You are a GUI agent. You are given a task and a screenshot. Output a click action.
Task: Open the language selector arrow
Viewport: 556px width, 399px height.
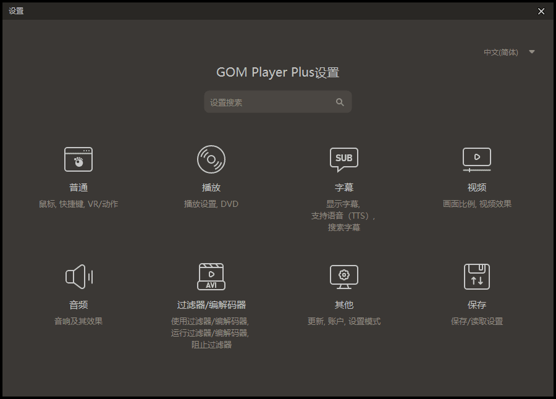[x=532, y=52]
